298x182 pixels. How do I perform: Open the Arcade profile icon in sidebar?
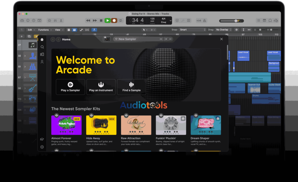coord(42,62)
